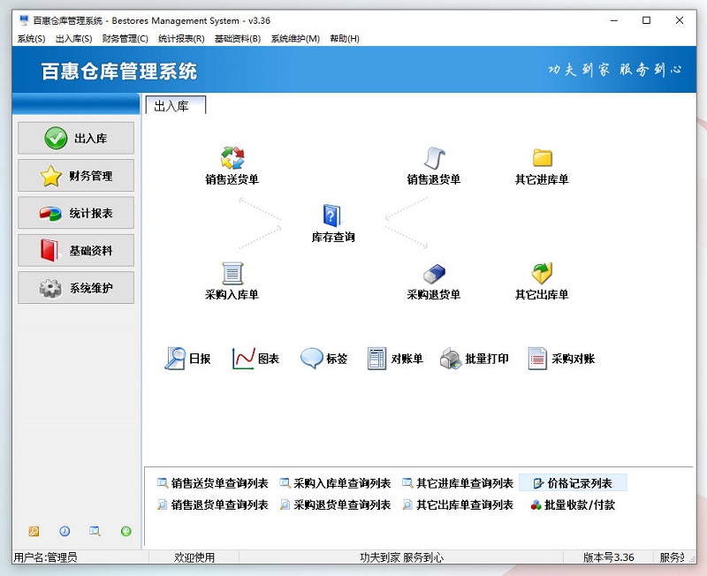This screenshot has height=576, width=707.
Task: Open the 图表 chart tool
Action: [x=255, y=359]
